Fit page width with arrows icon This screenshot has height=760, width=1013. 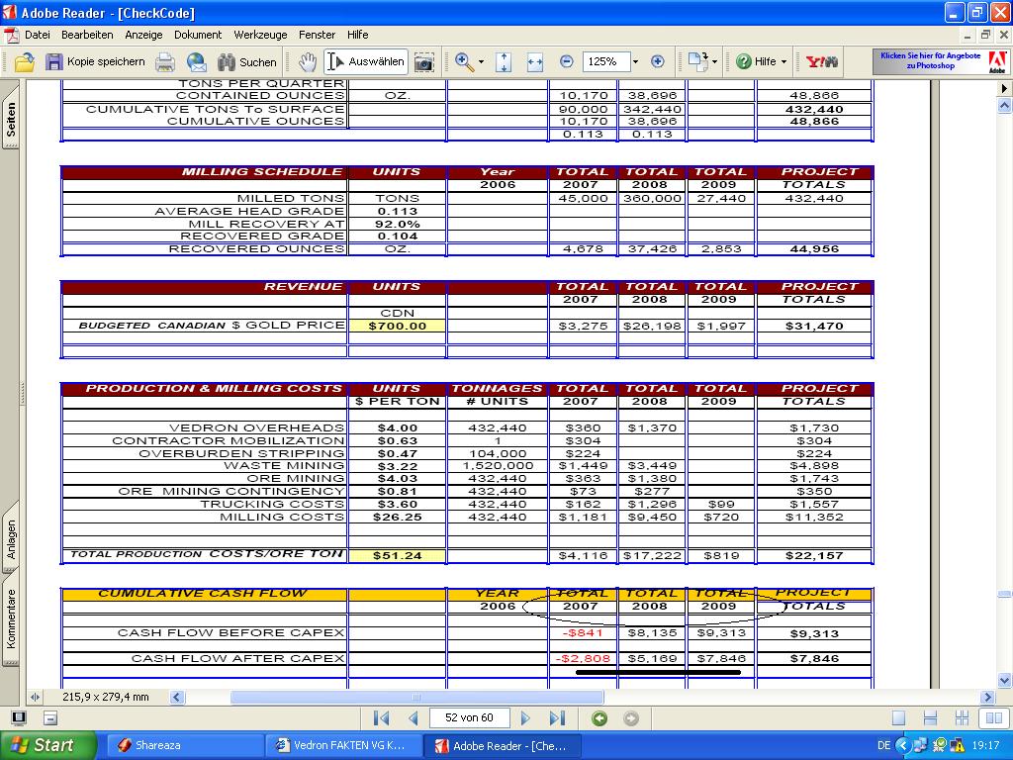pos(535,61)
